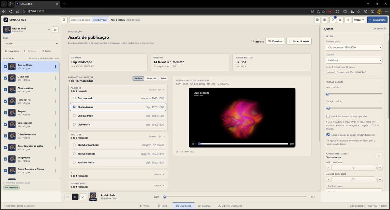Click Exportar Divulgação in bottom bar
This screenshot has height=210, width=390.
click(x=230, y=206)
